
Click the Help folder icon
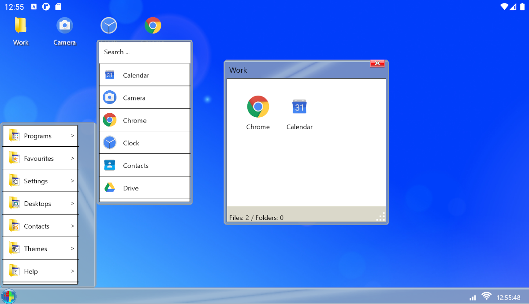pos(14,271)
